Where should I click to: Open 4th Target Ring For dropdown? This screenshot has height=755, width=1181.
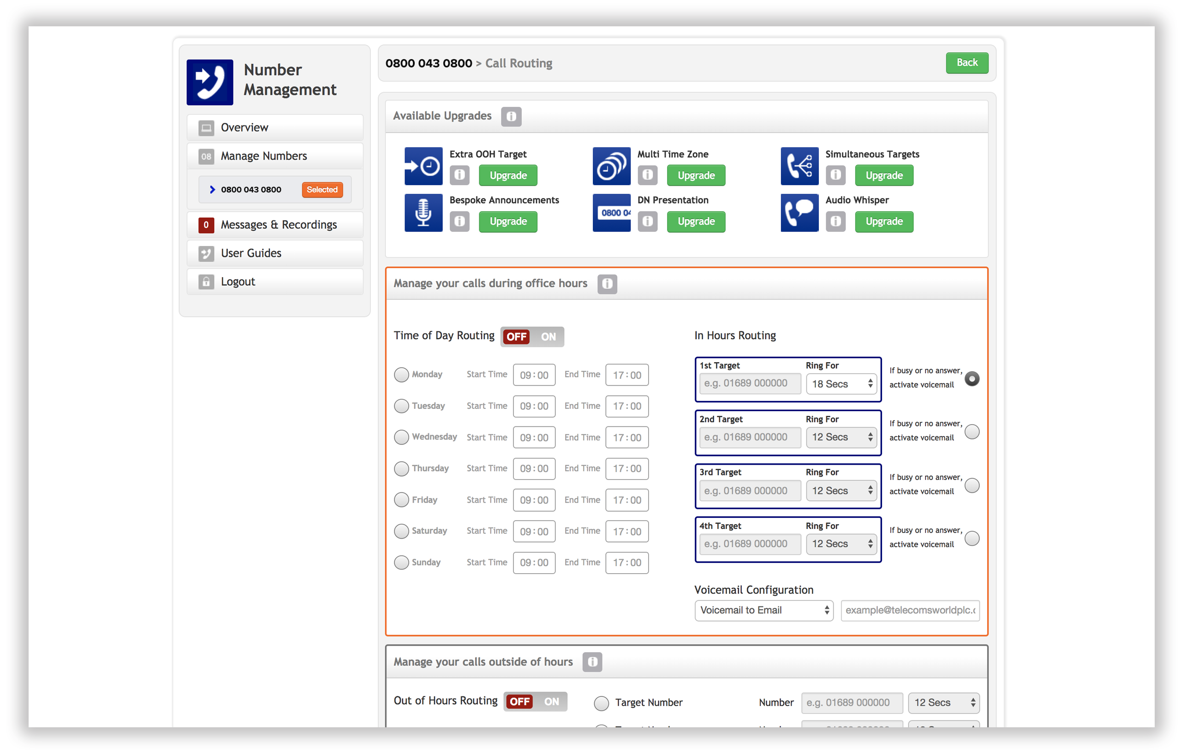[841, 544]
